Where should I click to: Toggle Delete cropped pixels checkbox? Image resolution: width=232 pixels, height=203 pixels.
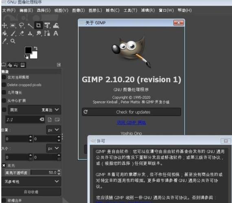4,85
